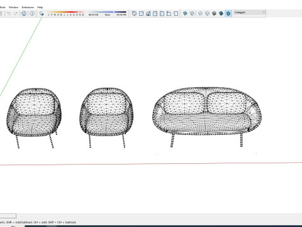Click the Undo arrow in the toolbar
302x227 pixels.
pos(9,14)
